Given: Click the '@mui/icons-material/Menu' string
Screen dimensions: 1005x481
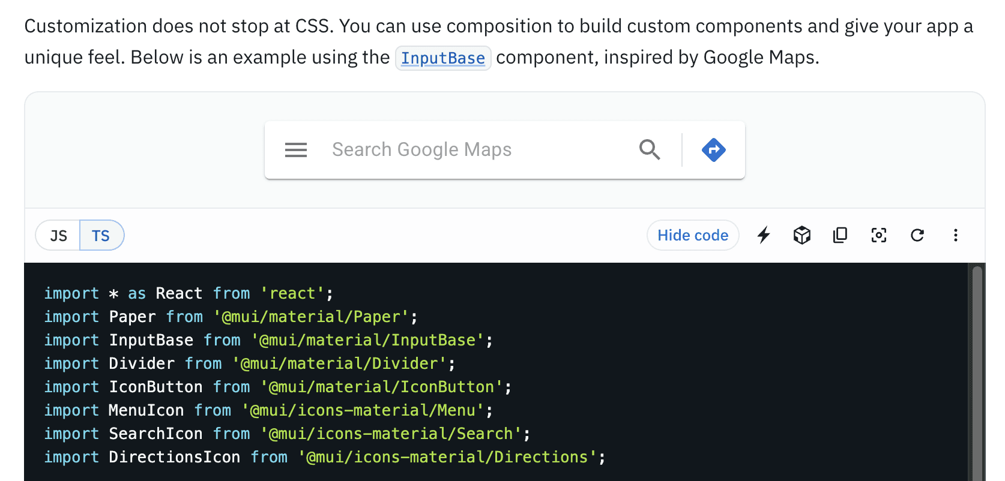Looking at the screenshot, I should 363,410.
